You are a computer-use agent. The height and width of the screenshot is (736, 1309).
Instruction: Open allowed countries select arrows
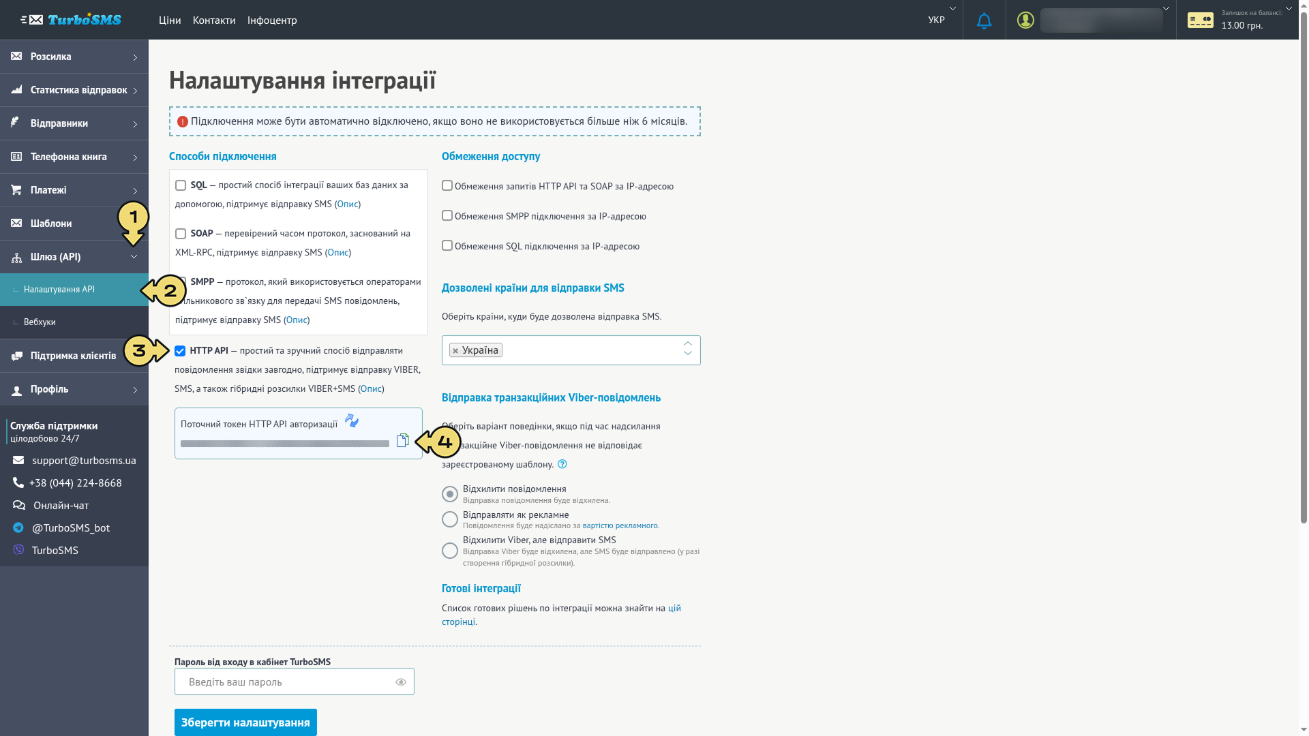point(688,348)
